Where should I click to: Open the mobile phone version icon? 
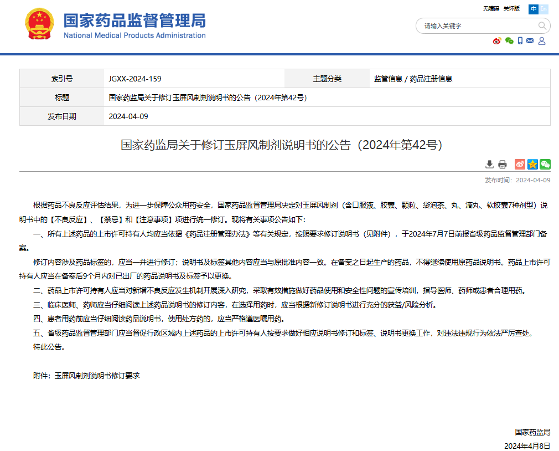point(520,41)
